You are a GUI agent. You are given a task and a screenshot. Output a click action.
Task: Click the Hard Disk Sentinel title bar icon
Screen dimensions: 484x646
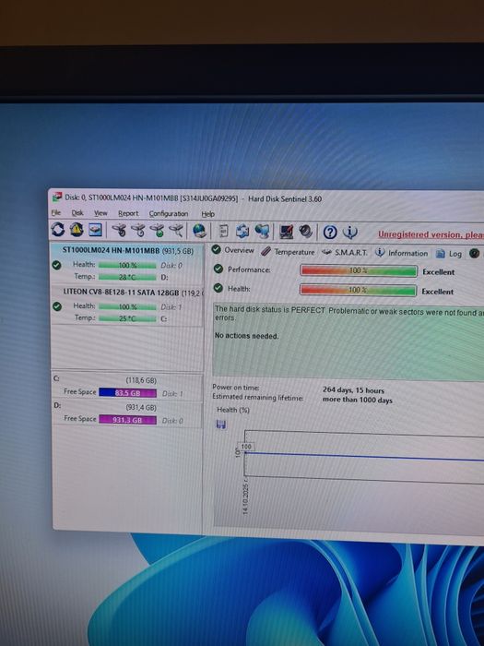[57, 197]
